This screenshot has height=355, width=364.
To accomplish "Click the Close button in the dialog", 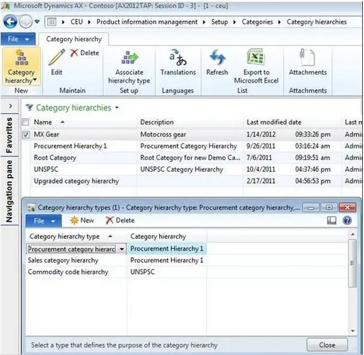I will (327, 345).
